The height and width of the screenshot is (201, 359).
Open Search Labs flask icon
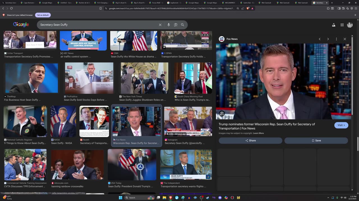coord(333,25)
